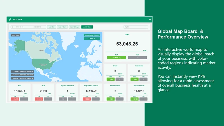
Task: Click United States legend entry on map
Action: 92,35
